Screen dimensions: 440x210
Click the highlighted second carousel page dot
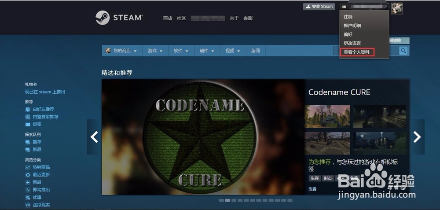pos(227,200)
